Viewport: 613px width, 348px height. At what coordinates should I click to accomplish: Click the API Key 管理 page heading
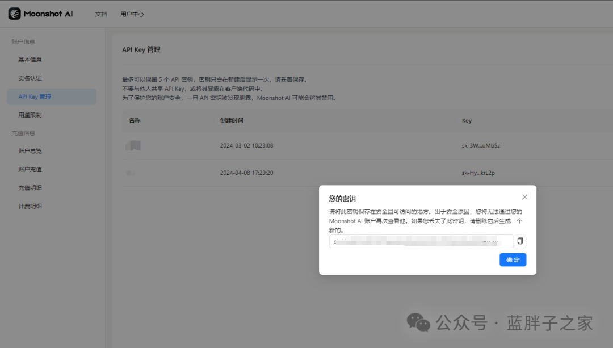coord(141,49)
